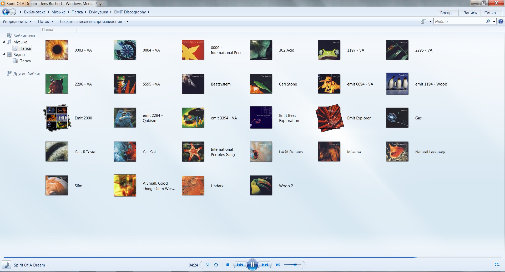
Task: Open the search options dropdown arrow
Action: [x=494, y=22]
